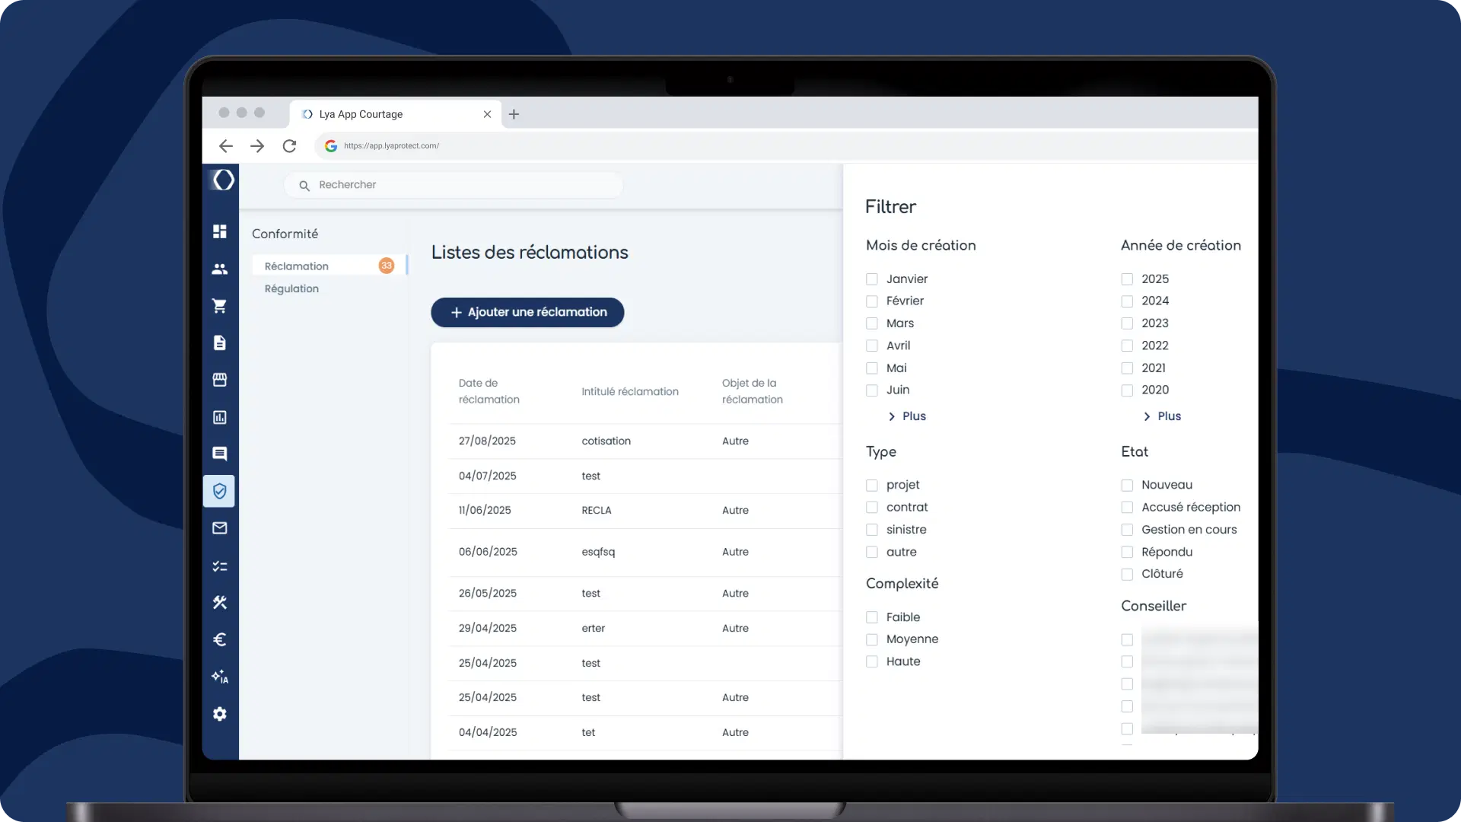Click the Rechercher search field
The width and height of the screenshot is (1461, 822).
[454, 185]
